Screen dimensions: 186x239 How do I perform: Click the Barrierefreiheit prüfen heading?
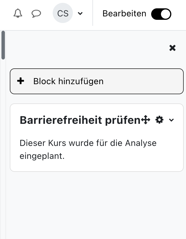pyautogui.click(x=80, y=120)
